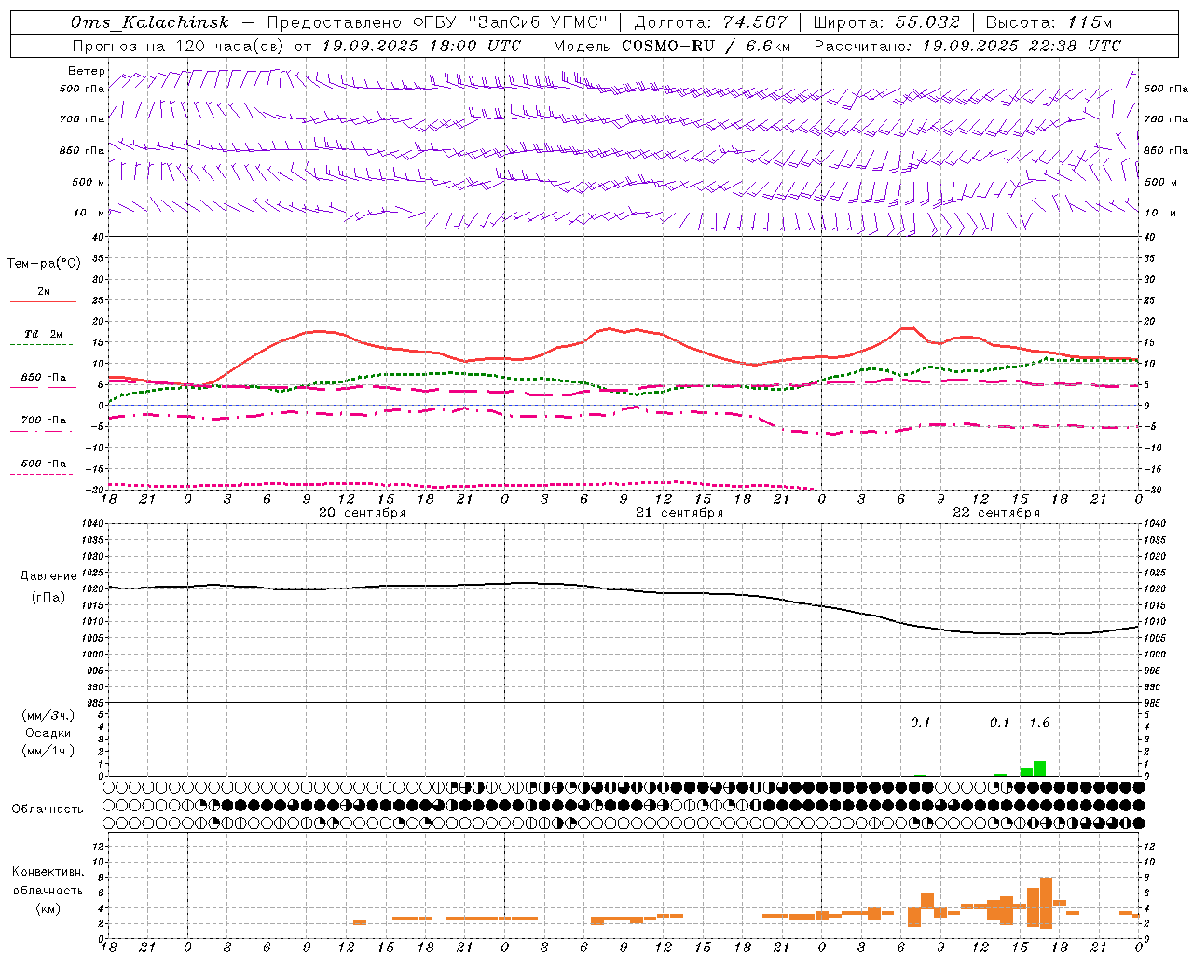1193x955 pixels.
Task: Select the unit text "(мм/1ч.)"
Action: point(48,751)
